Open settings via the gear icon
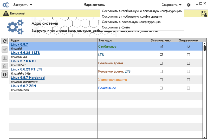Screen dimensions: 208x140 tap(189, 5)
